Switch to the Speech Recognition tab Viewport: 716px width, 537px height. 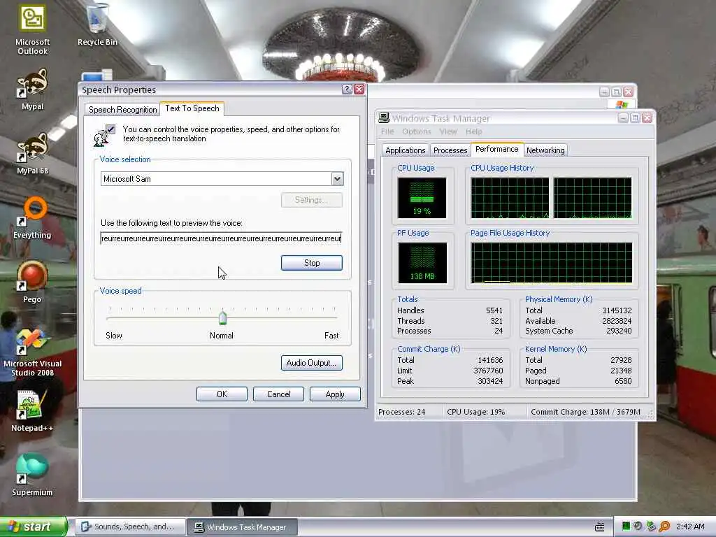[122, 110]
